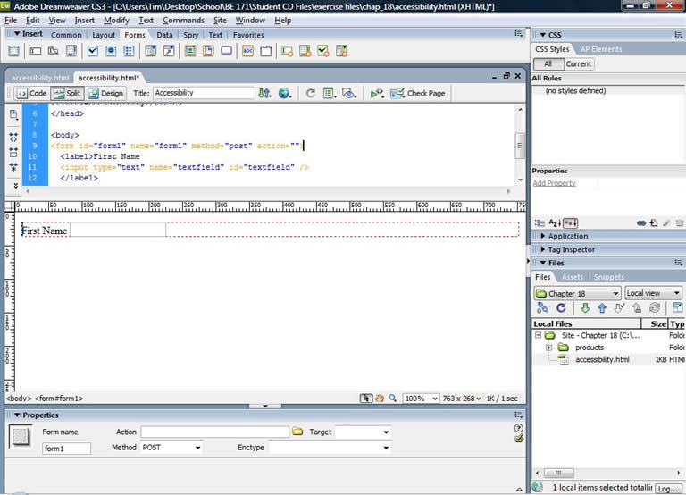Screen dimensions: 686x495
Task: Select the Zoom magnifier tool in status bar
Action: 392,399
